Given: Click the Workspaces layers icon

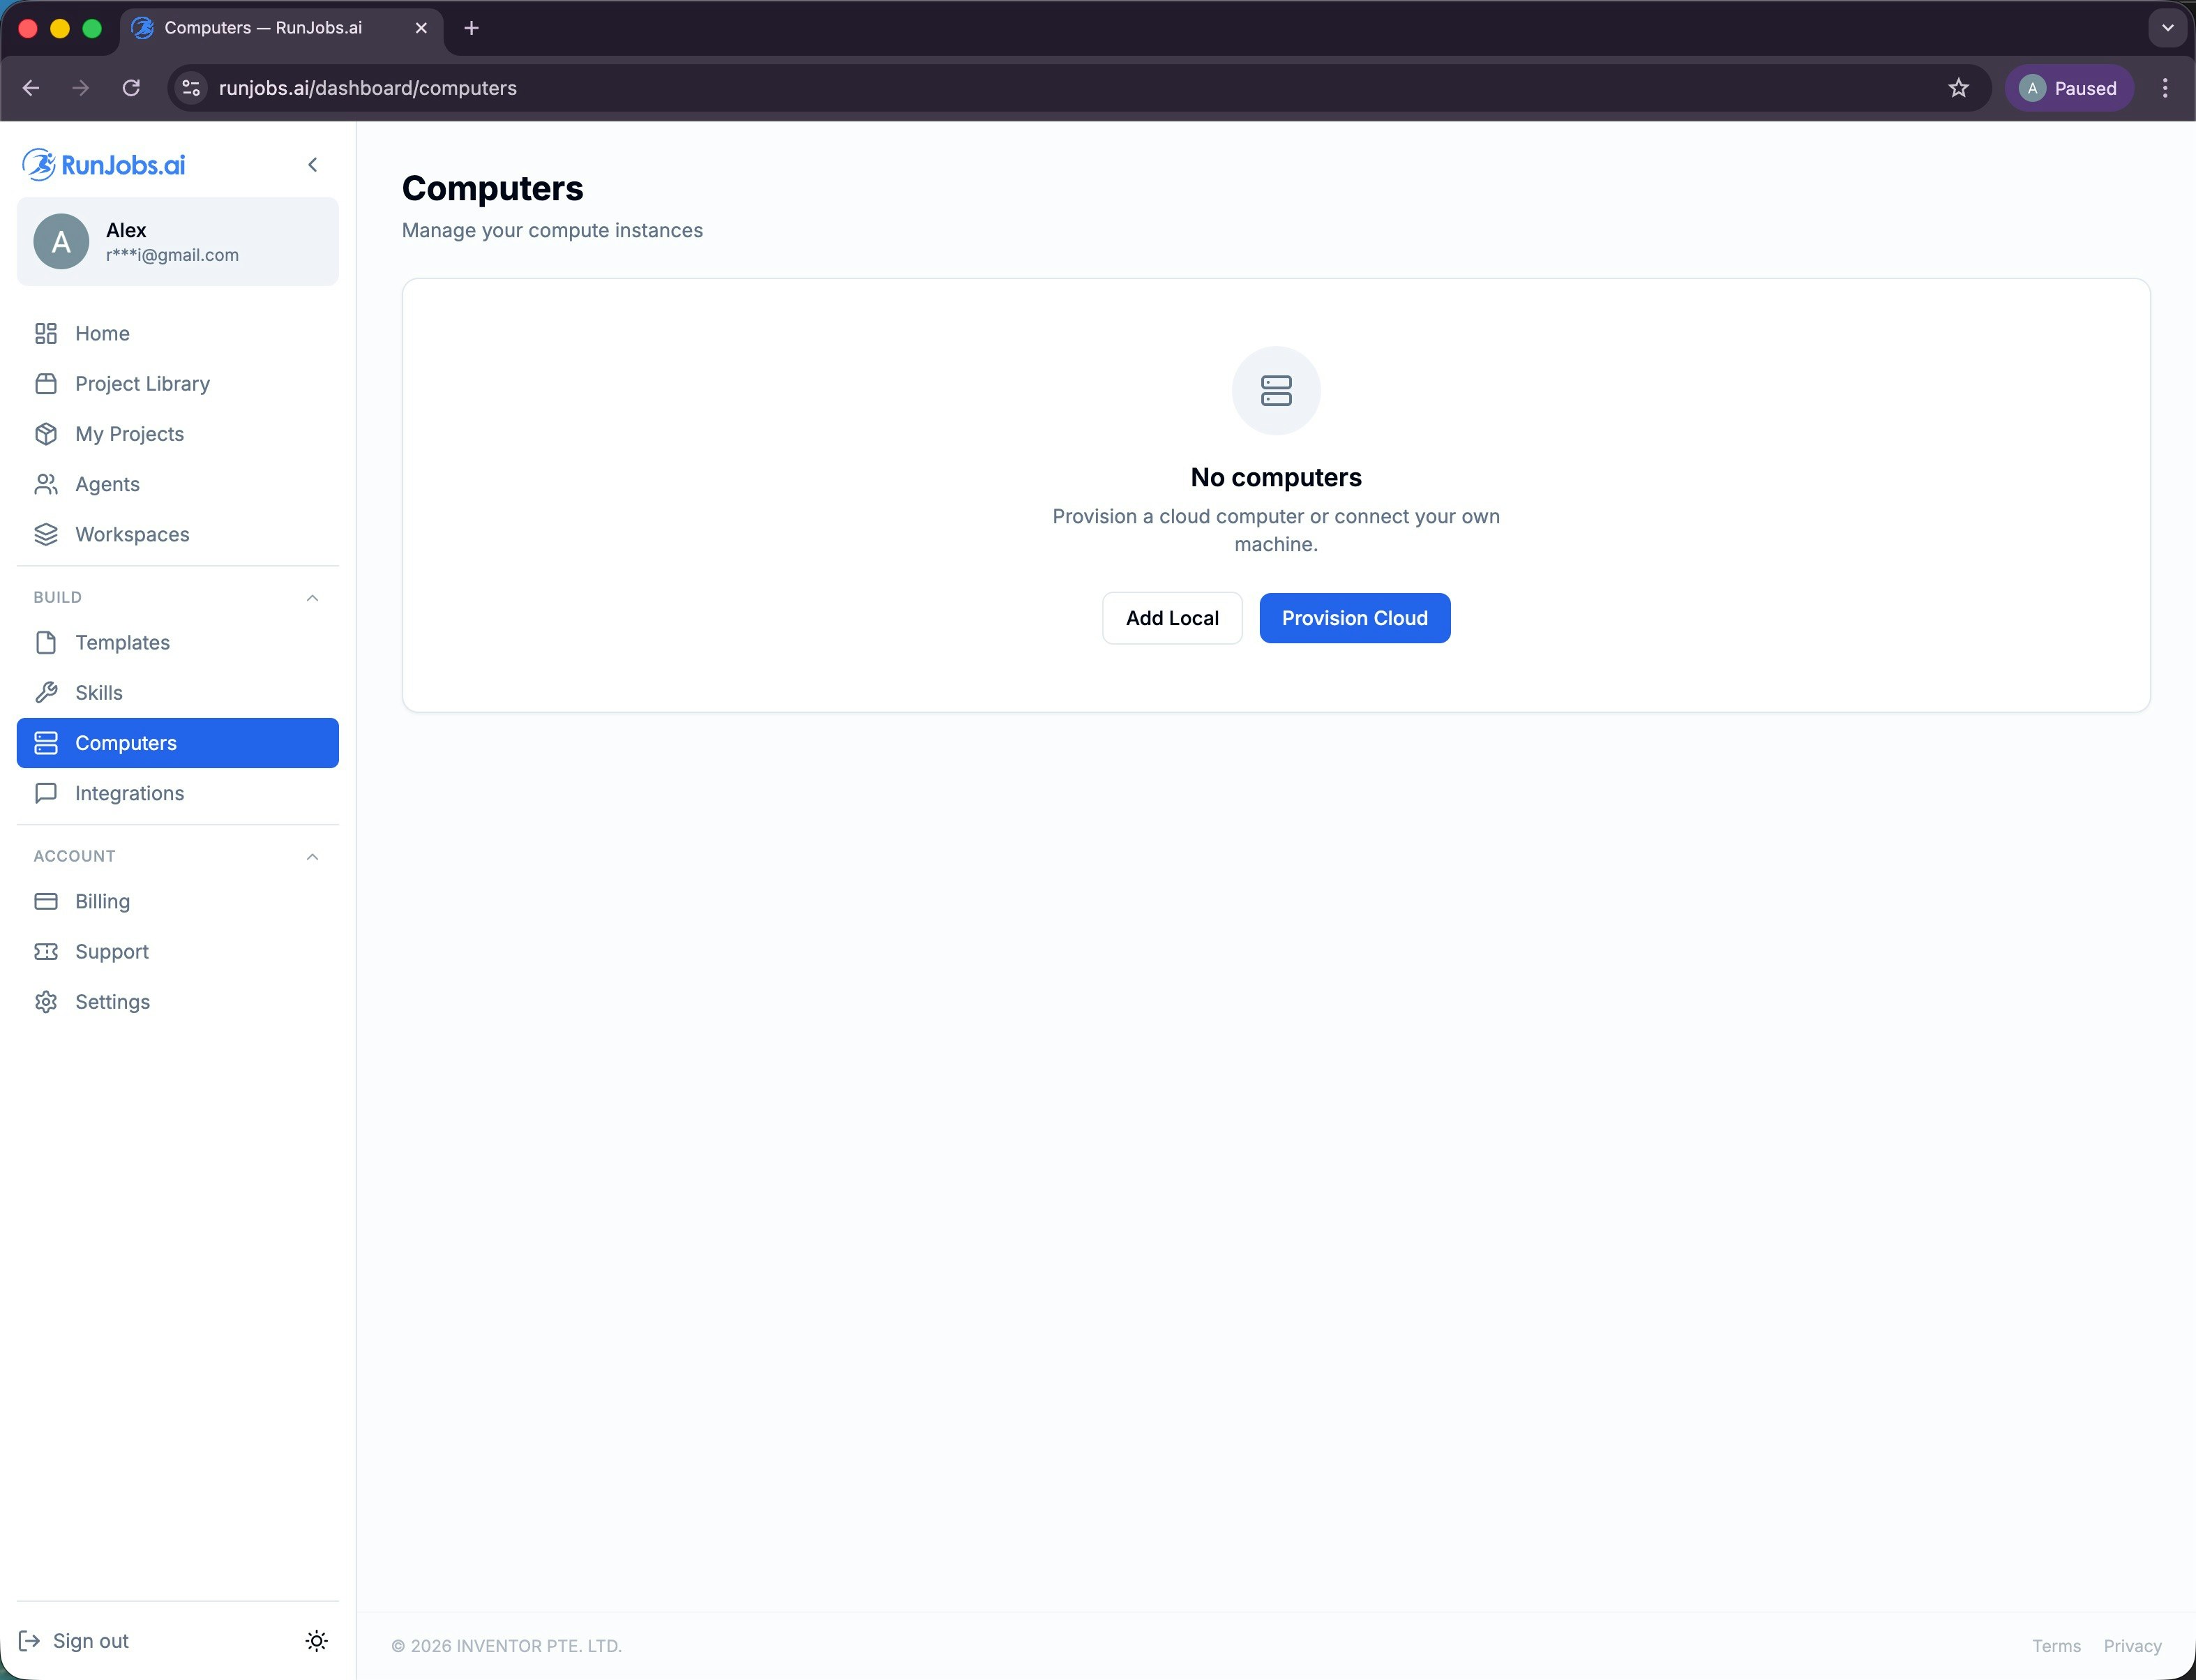Looking at the screenshot, I should click(x=46, y=534).
